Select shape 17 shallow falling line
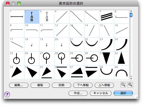This screenshot has width=142, height=105. point(17,44)
